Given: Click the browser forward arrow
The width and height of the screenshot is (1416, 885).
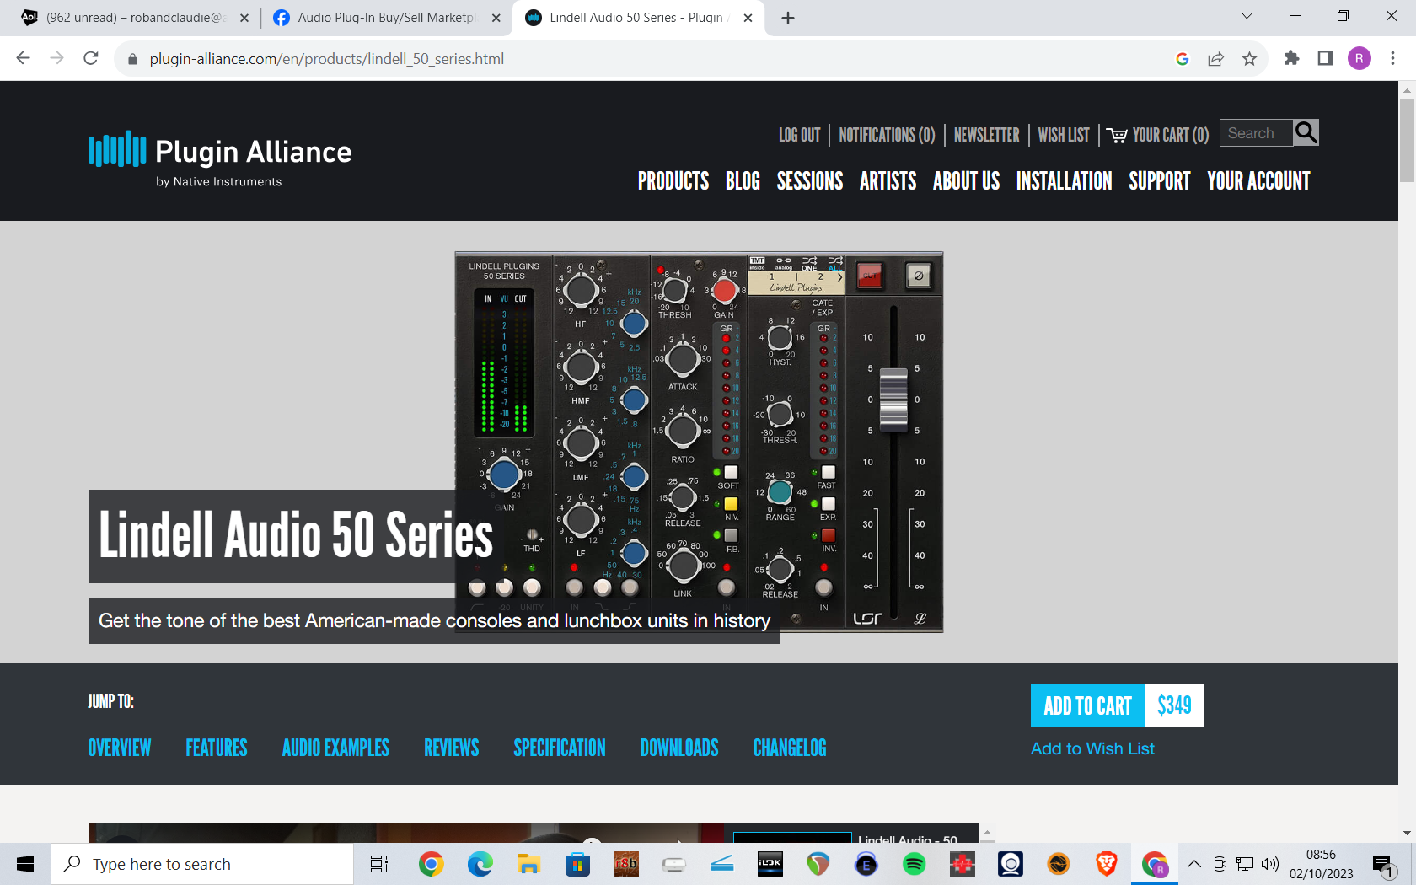Looking at the screenshot, I should pyautogui.click(x=56, y=58).
